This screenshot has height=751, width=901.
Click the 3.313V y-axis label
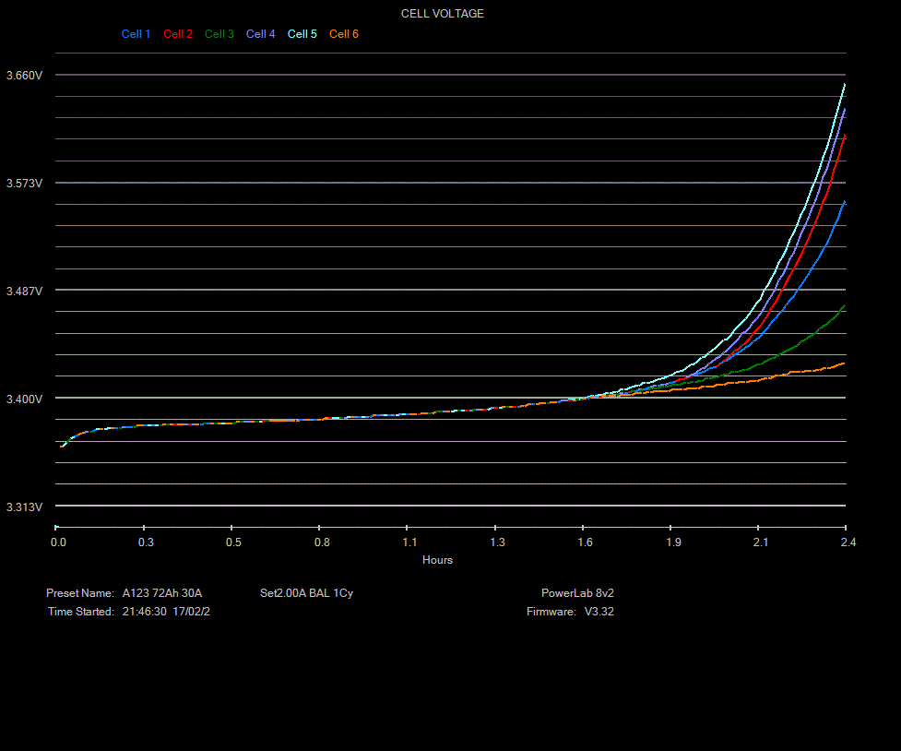click(24, 507)
